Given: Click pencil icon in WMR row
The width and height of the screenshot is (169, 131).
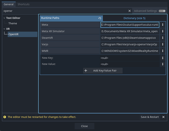Looking at the screenshot, I should click(162, 51).
